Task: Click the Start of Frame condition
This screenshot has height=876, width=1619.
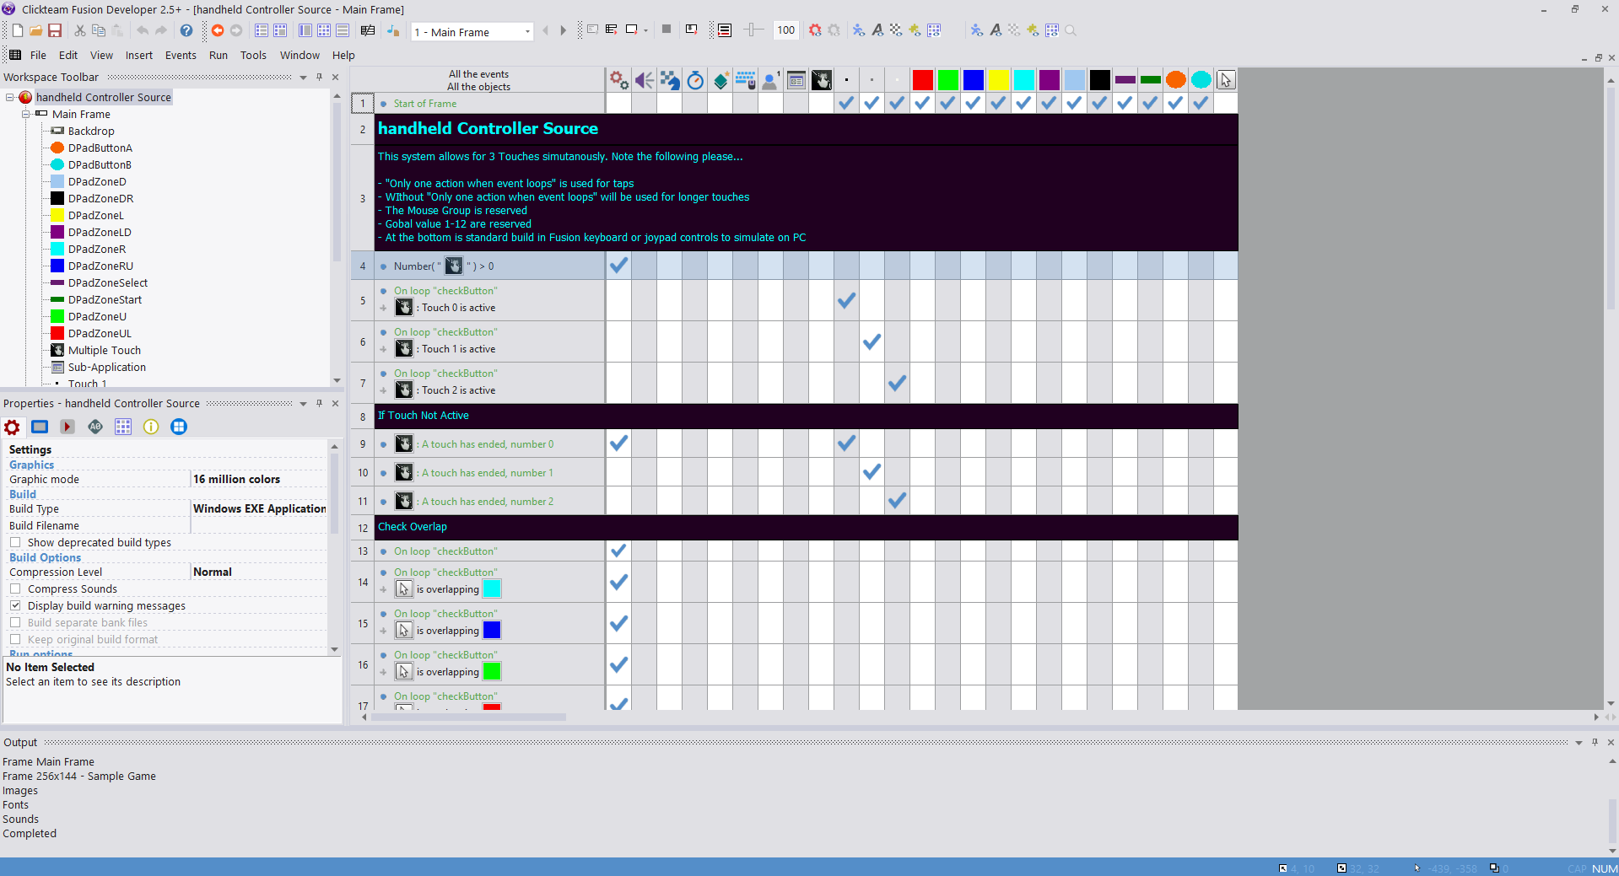Action: (x=424, y=104)
